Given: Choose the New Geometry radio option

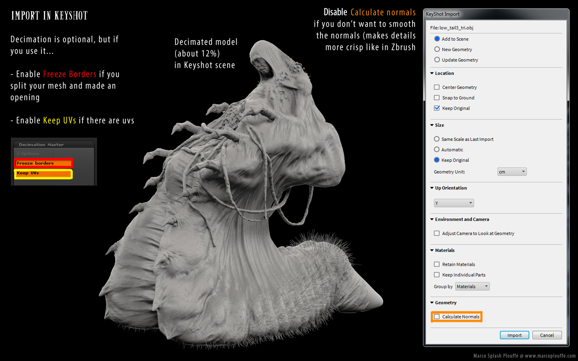Looking at the screenshot, I should click(437, 50).
